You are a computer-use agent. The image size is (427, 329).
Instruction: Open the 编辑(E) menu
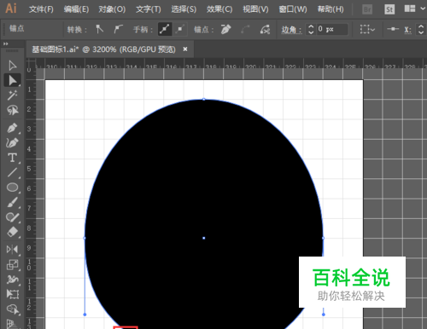coord(76,9)
